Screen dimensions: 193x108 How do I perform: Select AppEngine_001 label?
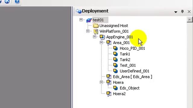[x=119, y=37]
